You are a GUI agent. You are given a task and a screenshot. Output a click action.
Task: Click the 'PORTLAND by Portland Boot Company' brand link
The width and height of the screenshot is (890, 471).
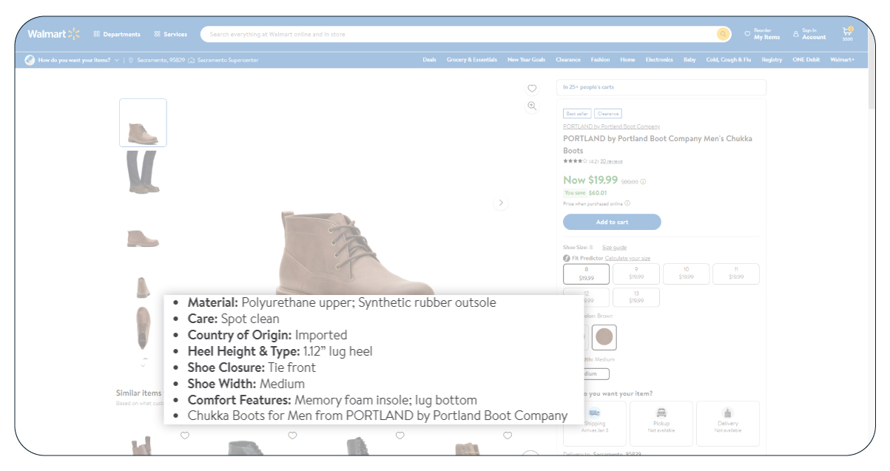[611, 126]
